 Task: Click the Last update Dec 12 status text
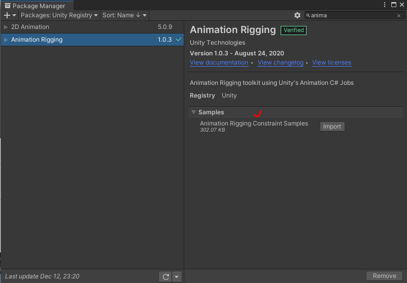42,276
